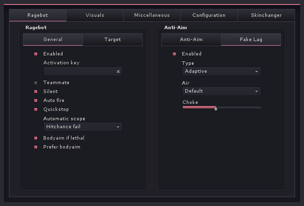This screenshot has height=206, width=304.
Task: Toggle the Silent option
Action: [x=36, y=92]
